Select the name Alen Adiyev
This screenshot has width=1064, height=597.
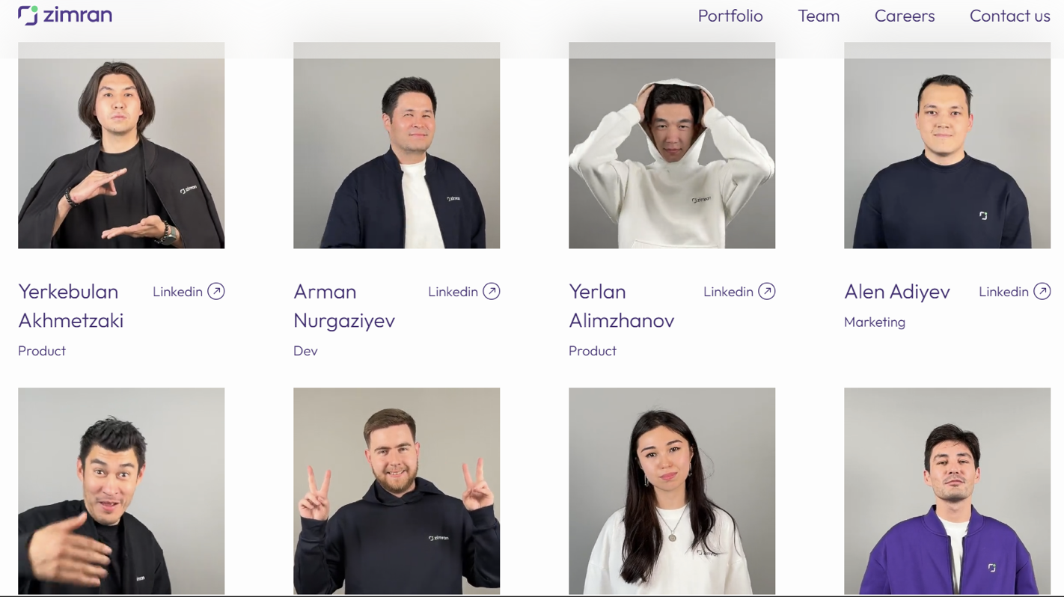(x=897, y=292)
